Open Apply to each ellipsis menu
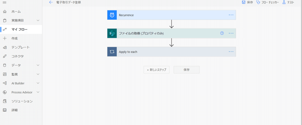The width and height of the screenshot is (302, 125). [x=231, y=52]
